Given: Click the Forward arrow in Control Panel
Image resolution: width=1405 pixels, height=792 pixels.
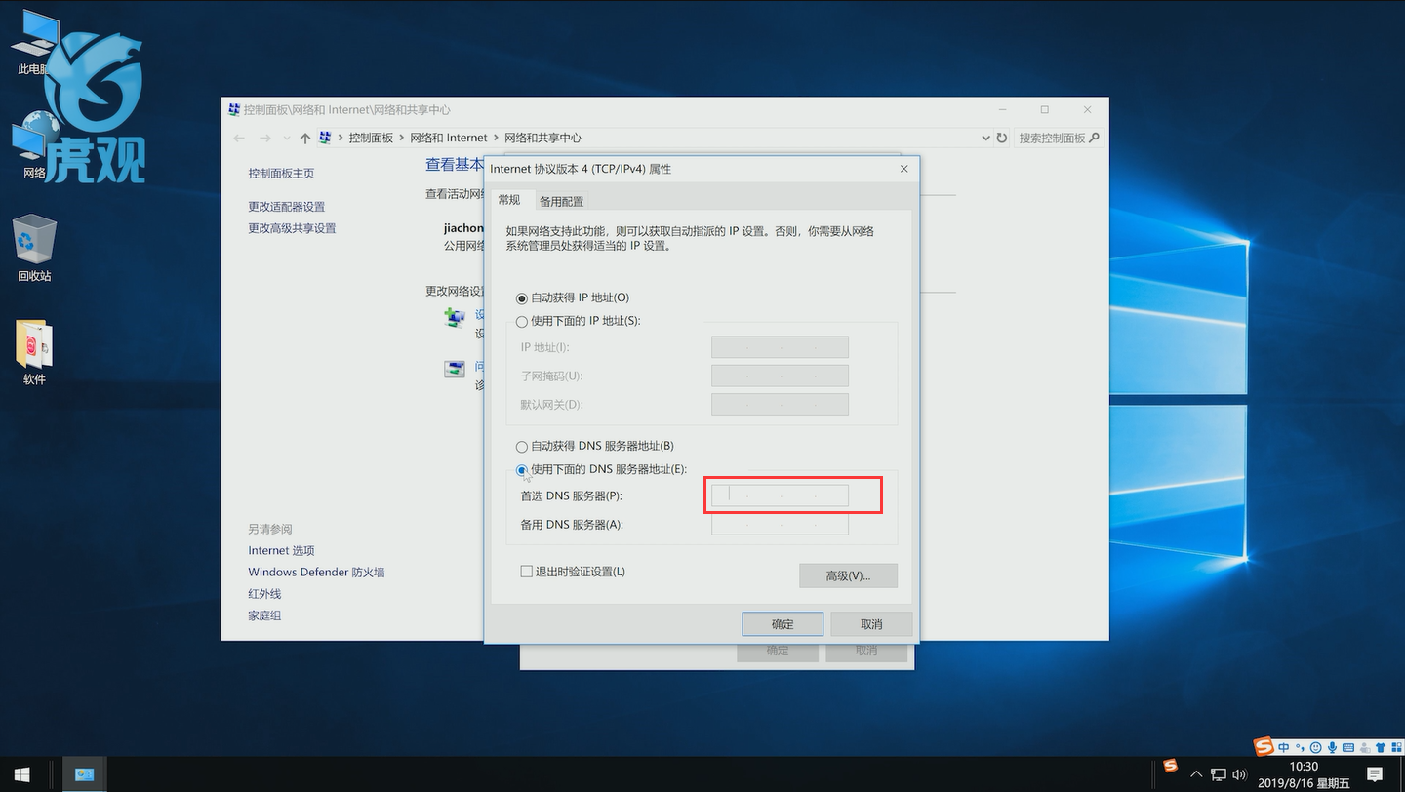Looking at the screenshot, I should pyautogui.click(x=265, y=138).
